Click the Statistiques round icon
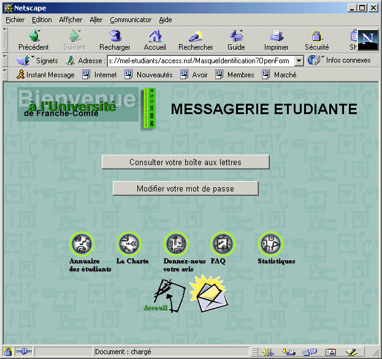 click(x=270, y=244)
